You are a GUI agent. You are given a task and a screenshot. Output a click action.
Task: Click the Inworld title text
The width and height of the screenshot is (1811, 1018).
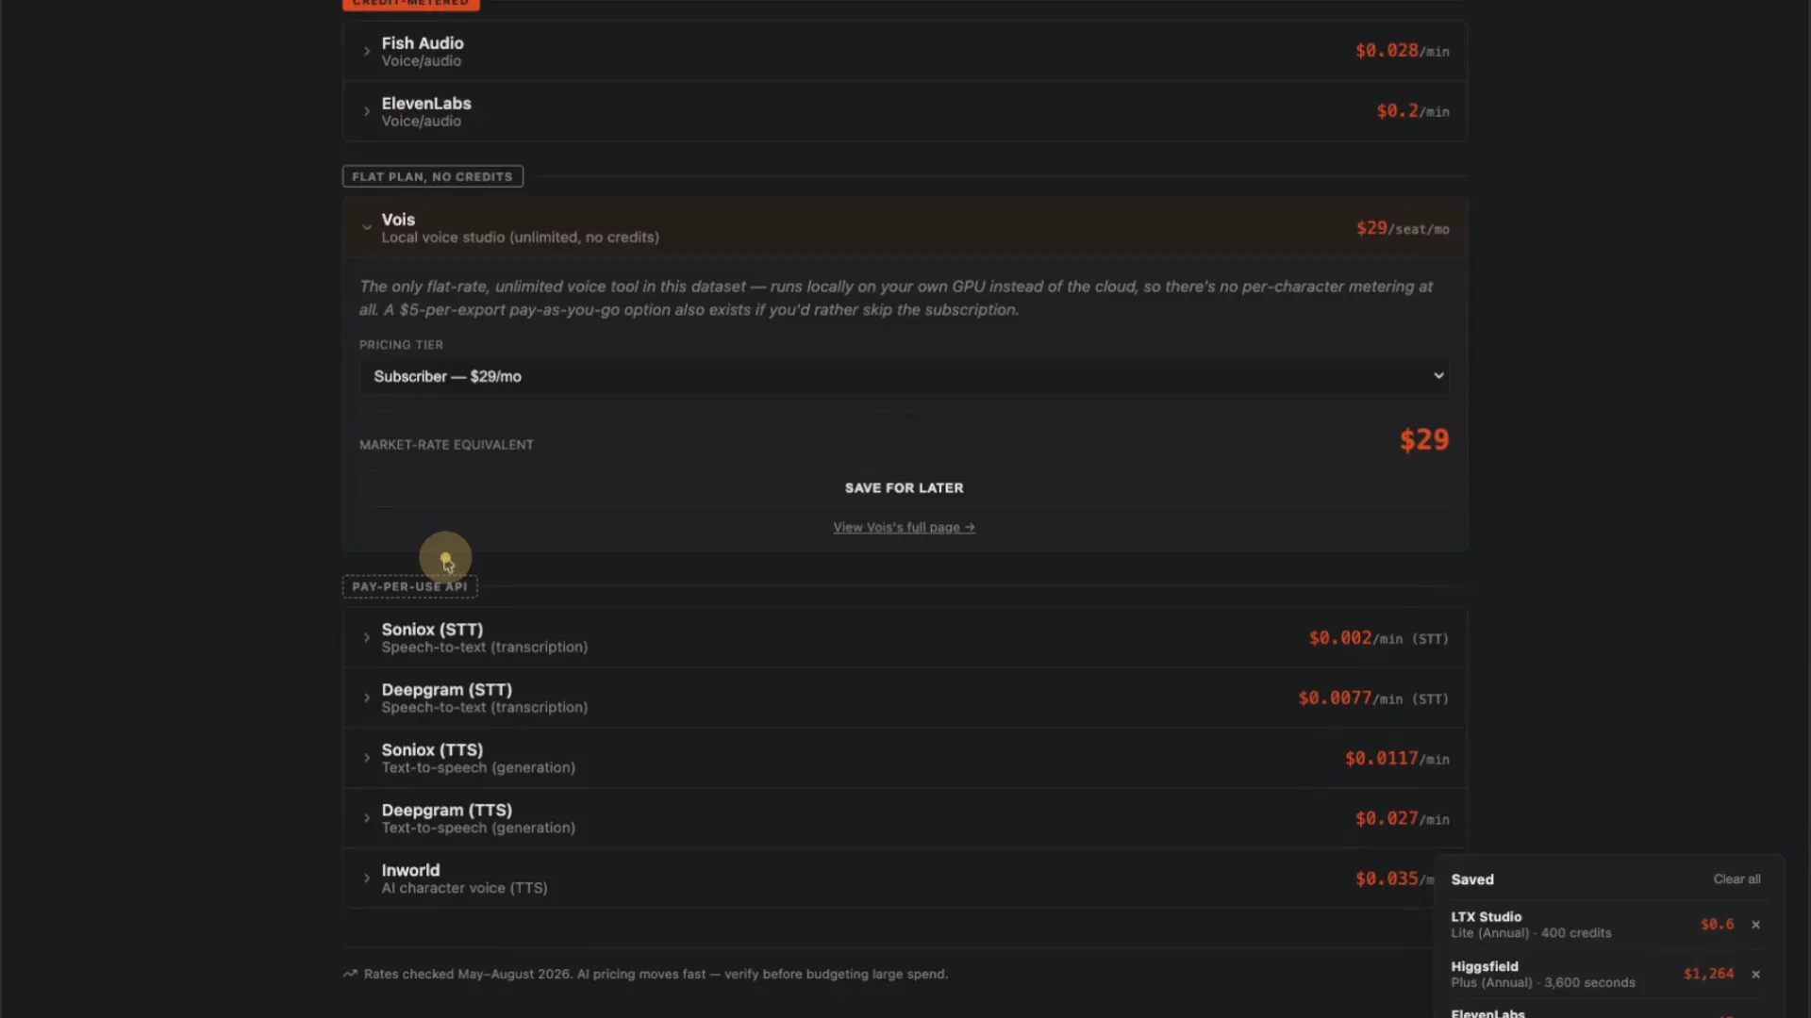coord(410,871)
